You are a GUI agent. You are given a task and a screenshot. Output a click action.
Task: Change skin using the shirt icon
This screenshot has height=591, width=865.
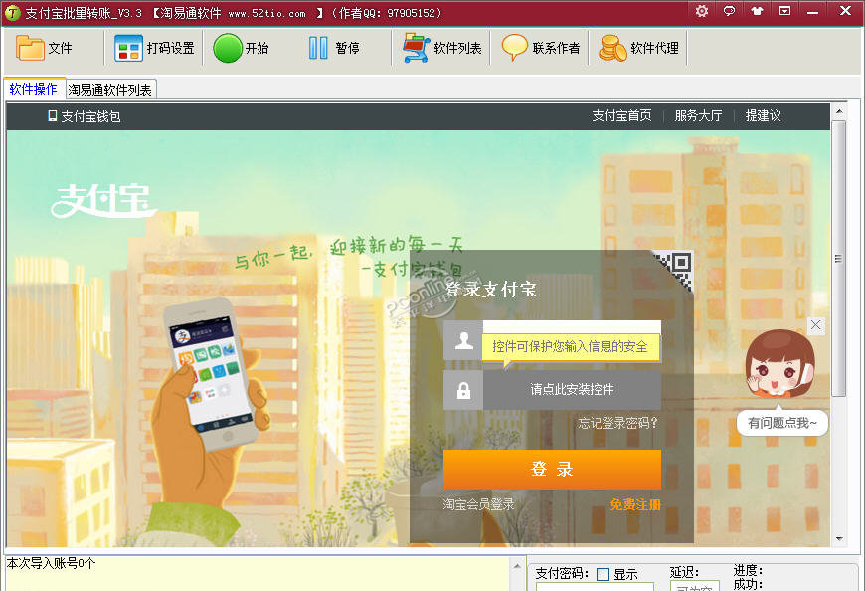[757, 11]
